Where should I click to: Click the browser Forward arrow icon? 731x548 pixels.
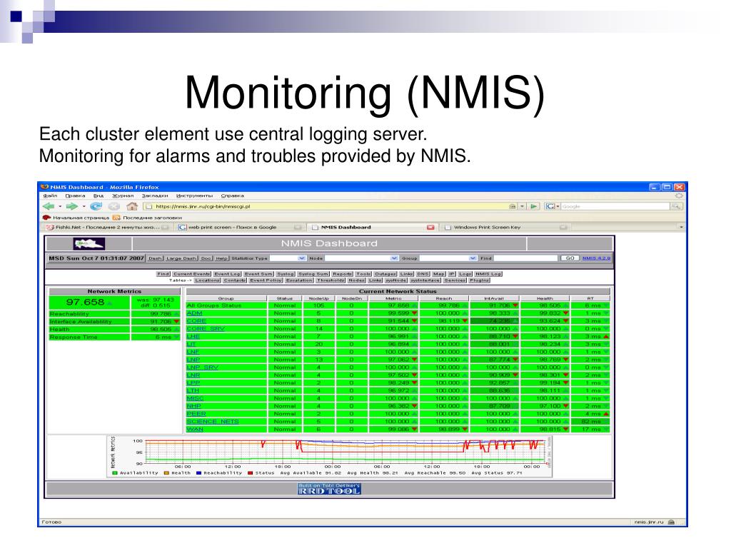pyautogui.click(x=72, y=206)
